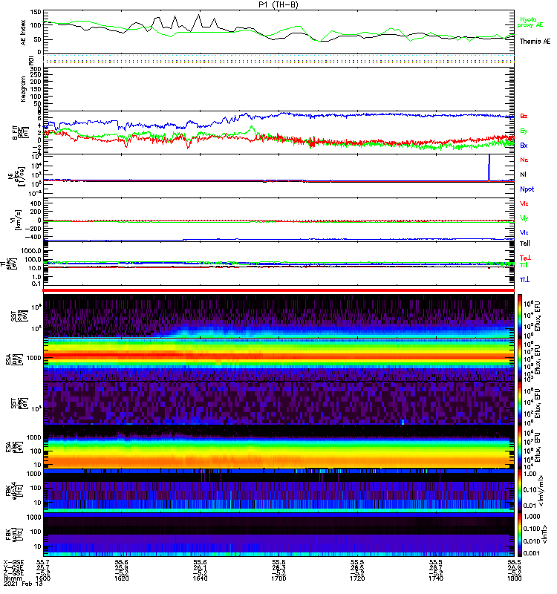The width and height of the screenshot is (557, 594).
Task: Click the "<|nT|>" colorbar unit label
Action: click(544, 534)
